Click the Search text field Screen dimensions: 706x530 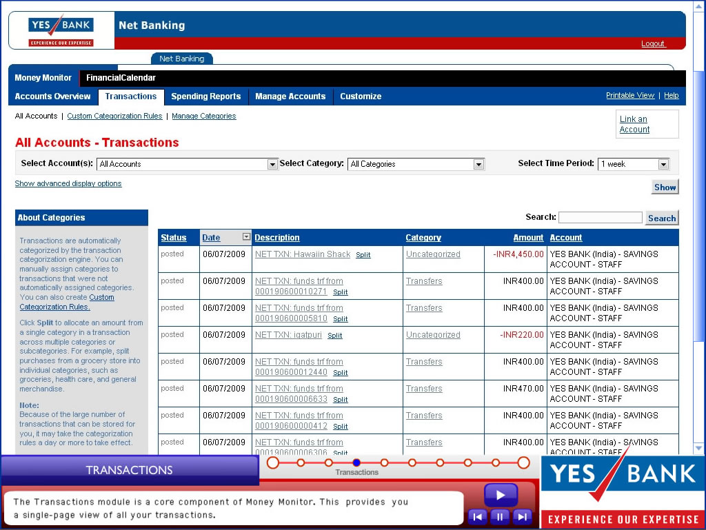pyautogui.click(x=600, y=218)
